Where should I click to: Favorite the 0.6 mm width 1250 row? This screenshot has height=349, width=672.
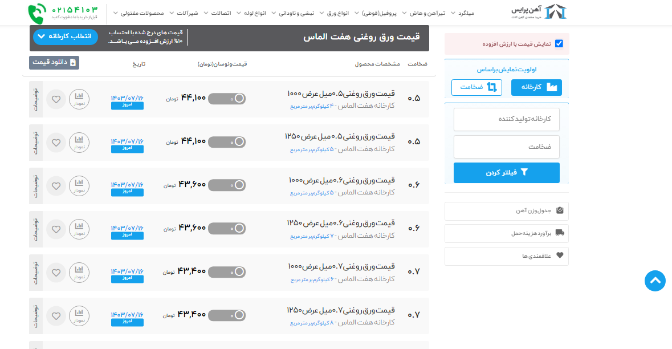coord(56,229)
